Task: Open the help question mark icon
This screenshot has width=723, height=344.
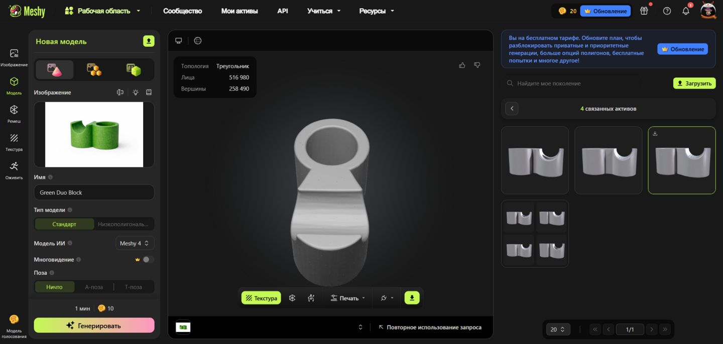Action: pos(667,11)
